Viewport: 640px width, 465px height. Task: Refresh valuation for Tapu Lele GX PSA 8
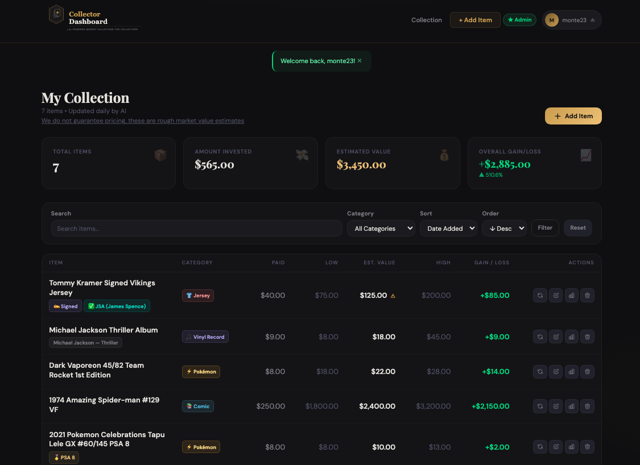coord(540,447)
